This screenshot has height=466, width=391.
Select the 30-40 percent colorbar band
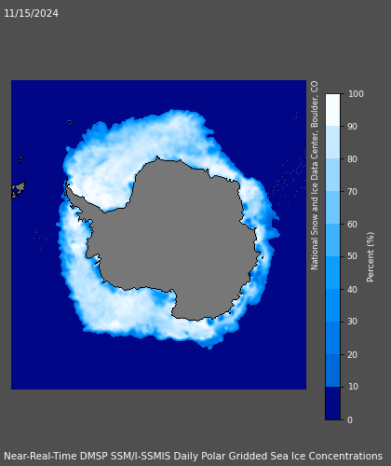point(332,306)
